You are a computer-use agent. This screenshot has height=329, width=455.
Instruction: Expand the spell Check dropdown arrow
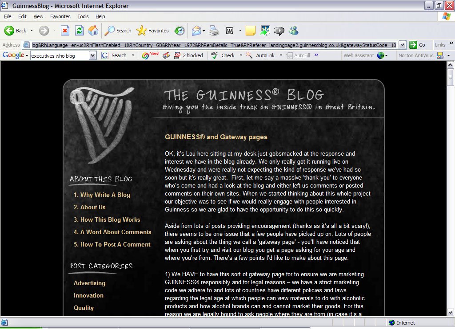[241, 55]
